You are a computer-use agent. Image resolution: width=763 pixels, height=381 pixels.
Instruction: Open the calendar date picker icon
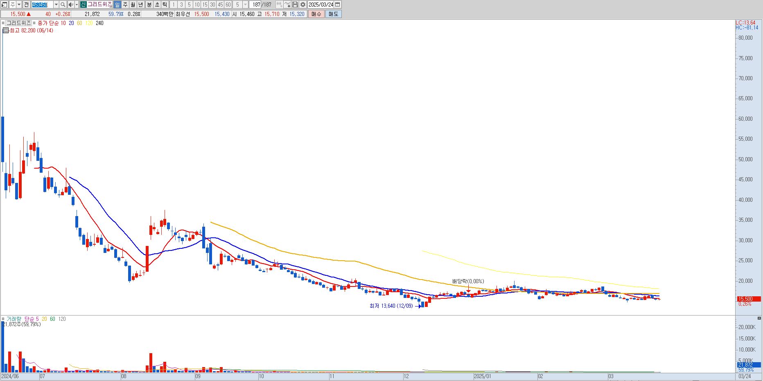click(x=338, y=5)
